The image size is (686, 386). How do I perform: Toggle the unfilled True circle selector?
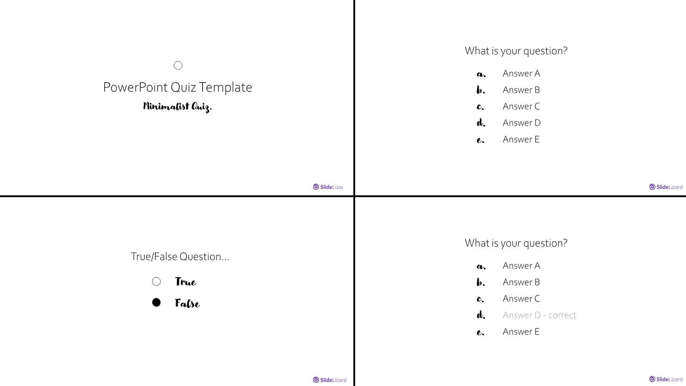(157, 281)
